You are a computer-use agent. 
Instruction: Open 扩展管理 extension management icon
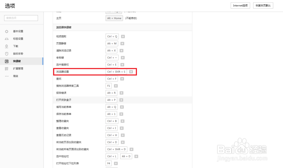pyautogui.click(x=6, y=68)
